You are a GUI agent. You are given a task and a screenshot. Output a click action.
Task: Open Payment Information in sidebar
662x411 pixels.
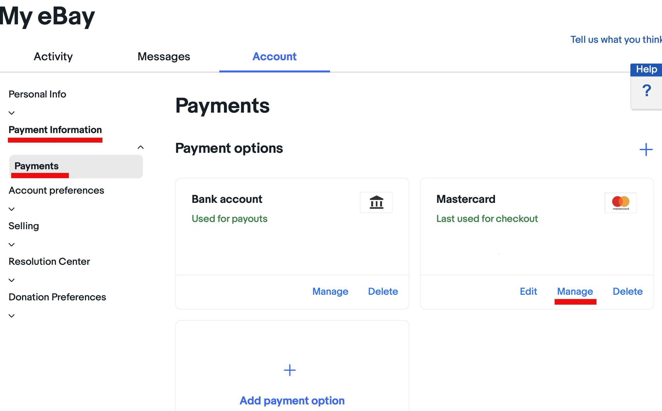[x=55, y=130]
